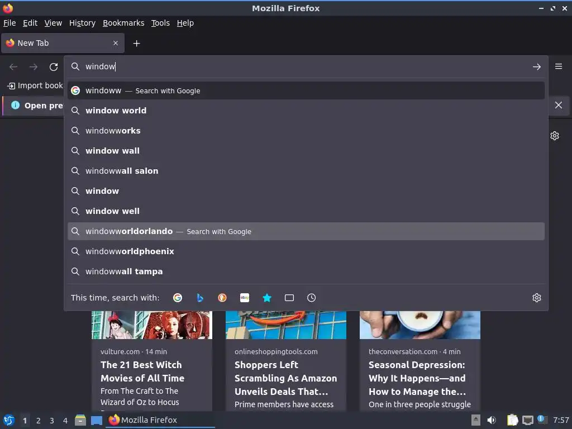Screen dimensions: 572x429
Task: Select the New Tab browser tab
Action: point(63,43)
